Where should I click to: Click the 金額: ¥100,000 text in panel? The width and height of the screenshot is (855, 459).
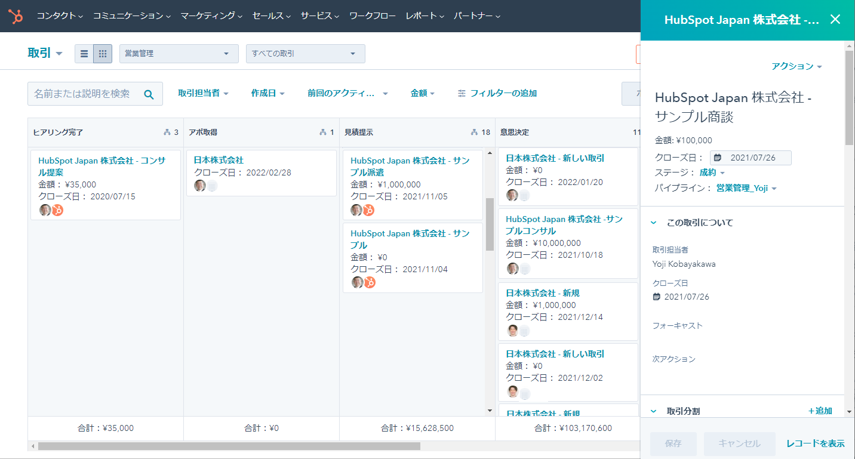coord(684,140)
